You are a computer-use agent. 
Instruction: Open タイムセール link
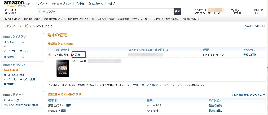[96, 3]
